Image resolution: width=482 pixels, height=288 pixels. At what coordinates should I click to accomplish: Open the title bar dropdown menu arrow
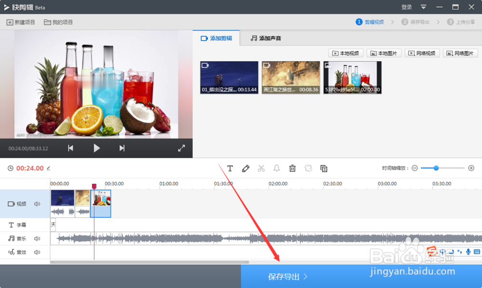point(423,7)
